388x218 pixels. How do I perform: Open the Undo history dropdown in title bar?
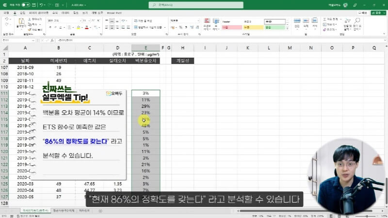point(45,5)
